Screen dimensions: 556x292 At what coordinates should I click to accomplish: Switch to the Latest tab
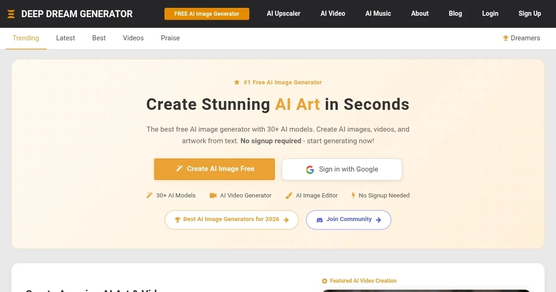coord(65,38)
